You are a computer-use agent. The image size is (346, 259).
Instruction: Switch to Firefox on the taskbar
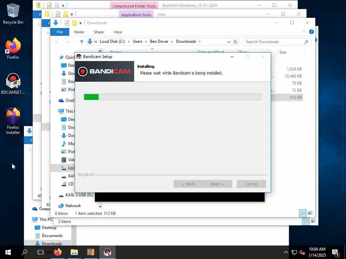pyautogui.click(x=58, y=252)
